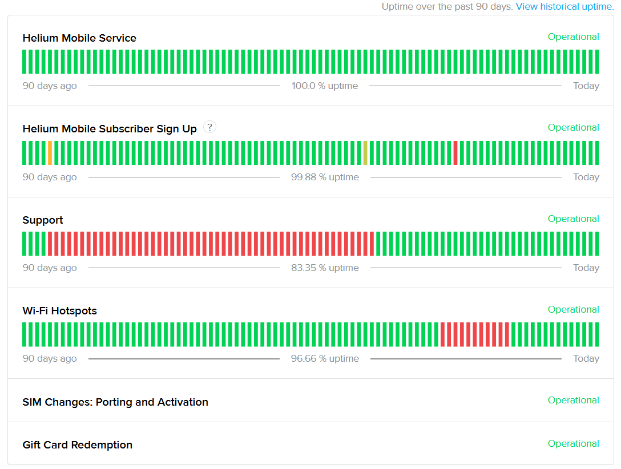Click the Wi-Fi Hotspots heading
This screenshot has height=469, width=621.
click(x=59, y=311)
